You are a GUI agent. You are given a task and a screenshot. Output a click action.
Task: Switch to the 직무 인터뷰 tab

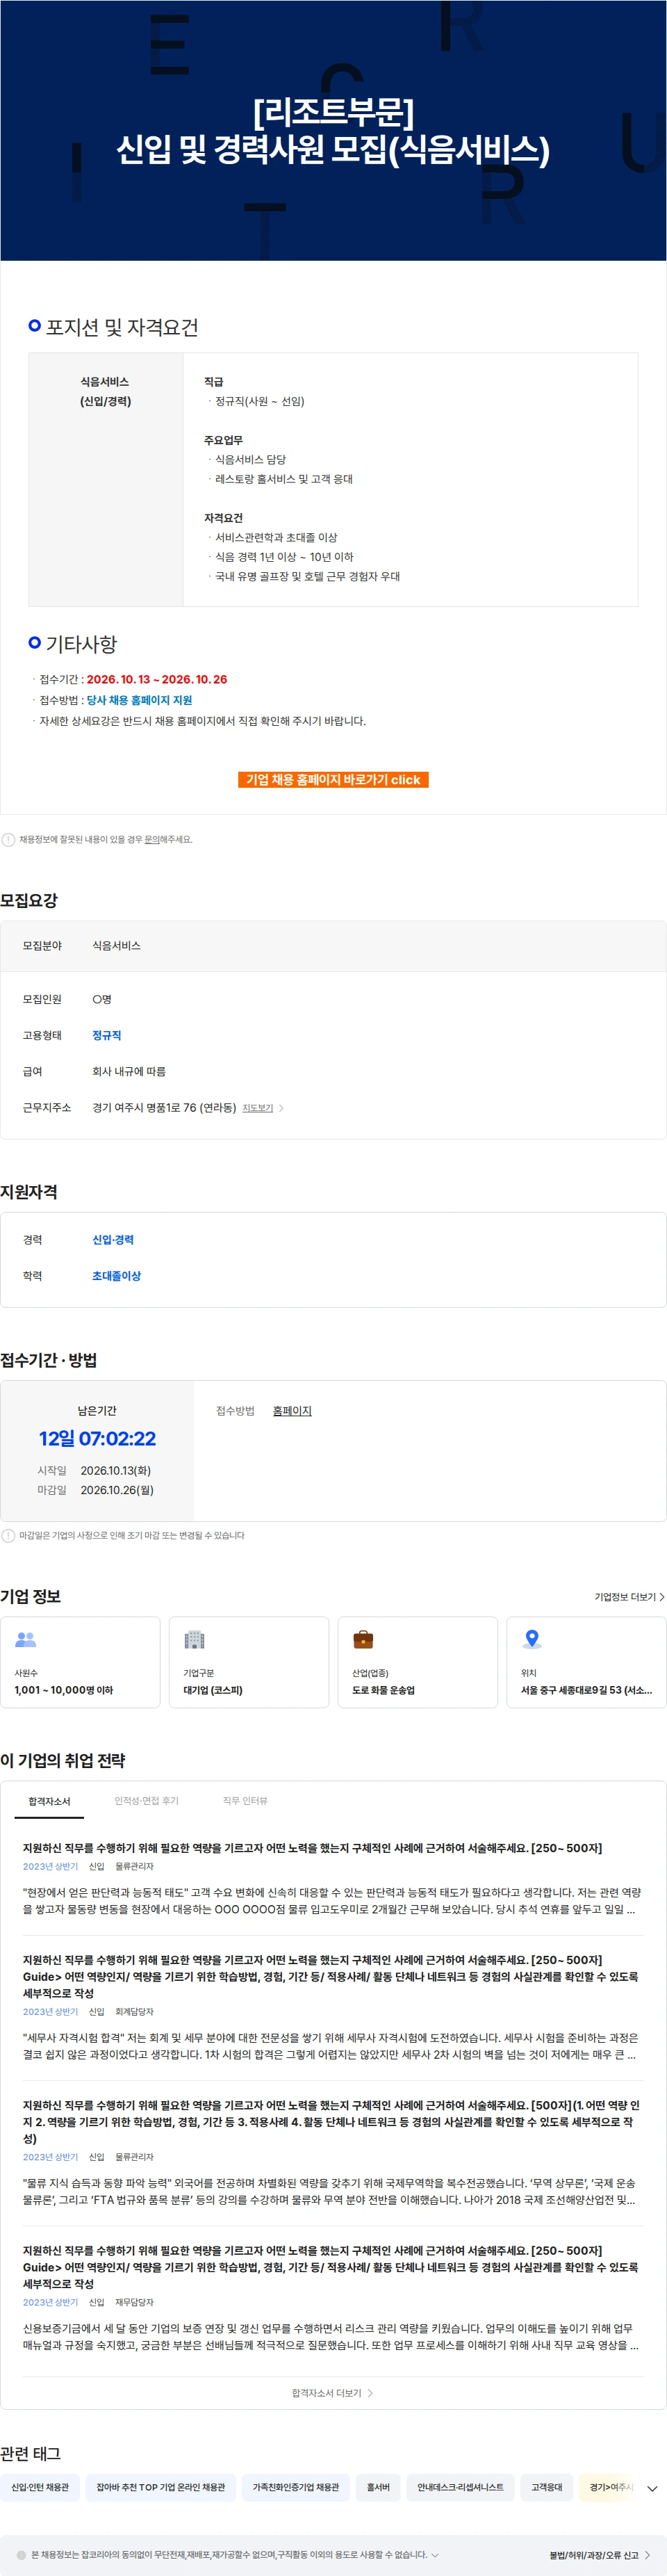pos(245,1800)
